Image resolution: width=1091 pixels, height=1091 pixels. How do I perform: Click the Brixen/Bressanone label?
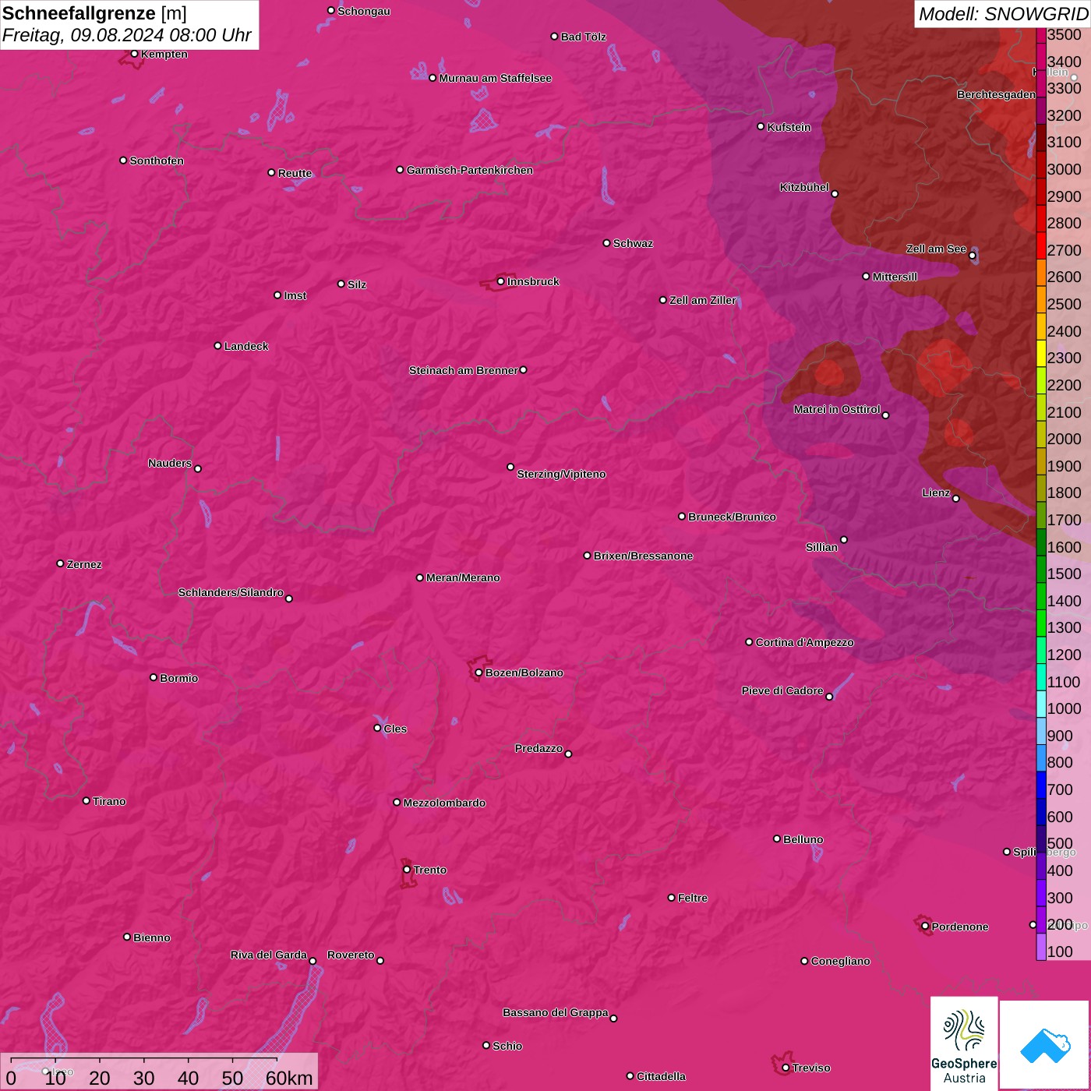click(643, 556)
